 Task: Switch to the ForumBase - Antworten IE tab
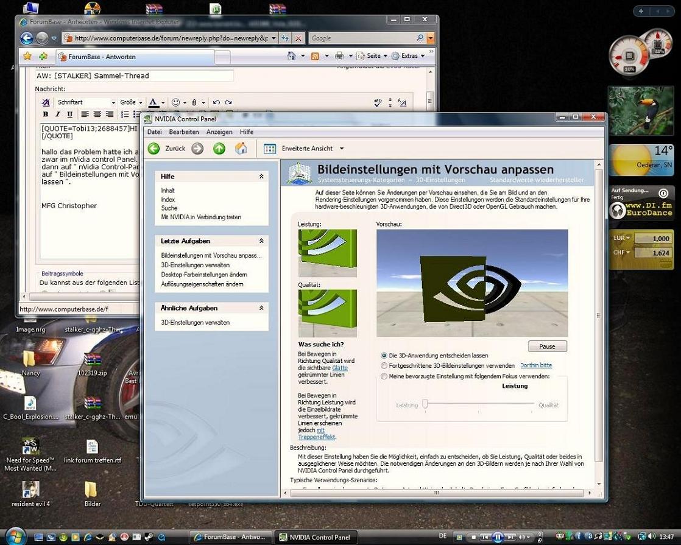point(135,57)
